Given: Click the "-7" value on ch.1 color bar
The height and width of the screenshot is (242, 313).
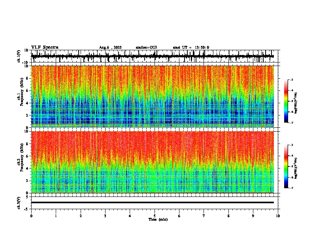Looking at the screenshot, I should (291, 123).
